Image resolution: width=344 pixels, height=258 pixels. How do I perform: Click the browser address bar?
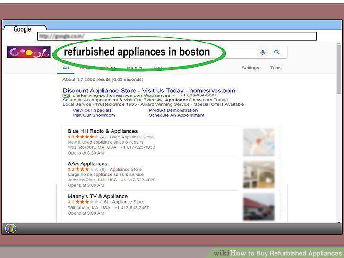[x=177, y=36]
